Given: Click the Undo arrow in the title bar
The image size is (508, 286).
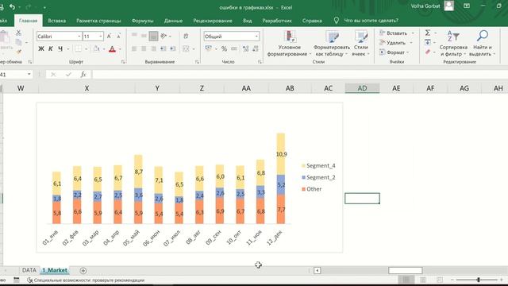Looking at the screenshot, I should coord(12,7).
